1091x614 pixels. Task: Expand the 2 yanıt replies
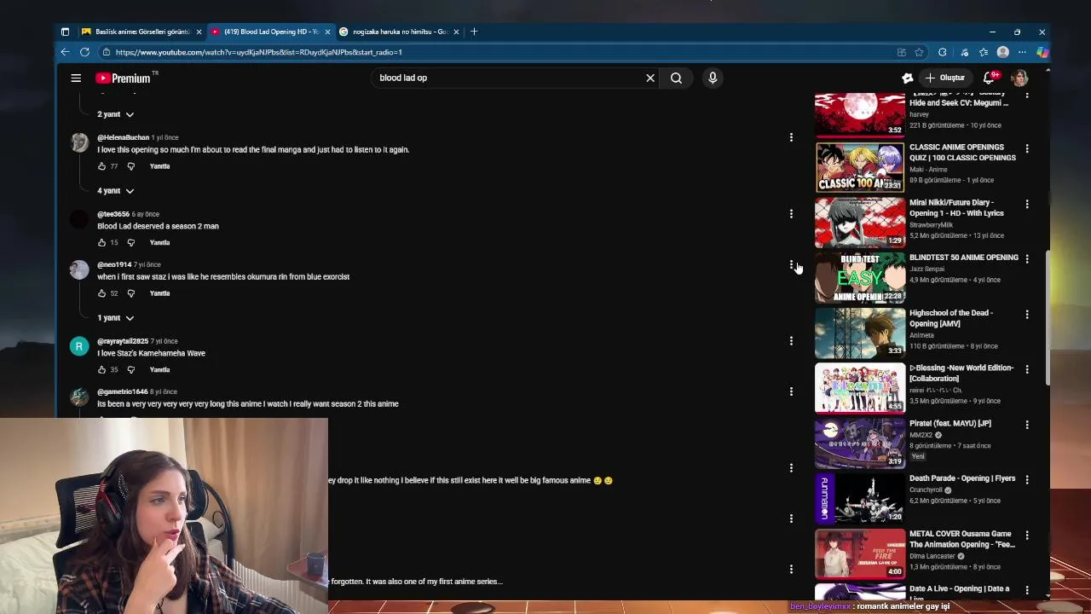[115, 114]
